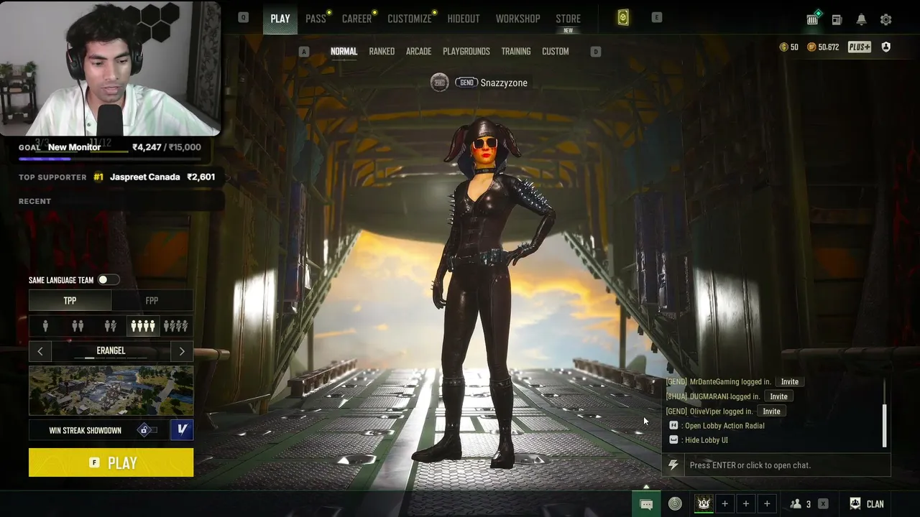Open the PLAY main tab
Viewport: 920px width, 517px height.
point(280,19)
